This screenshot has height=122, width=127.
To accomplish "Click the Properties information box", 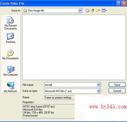I will [49, 111].
